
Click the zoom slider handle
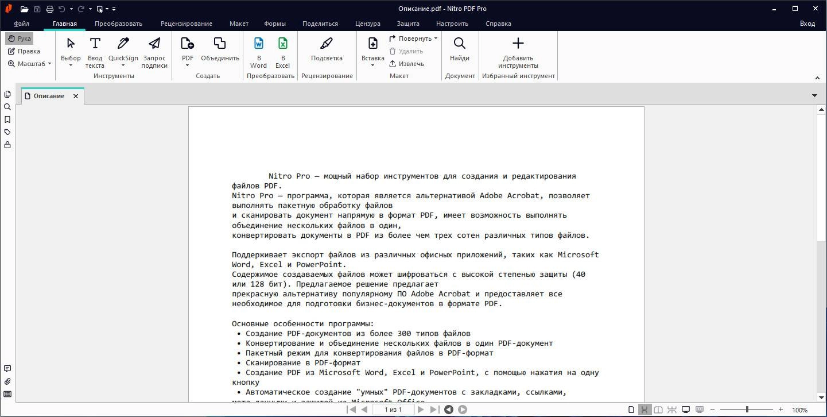click(747, 410)
